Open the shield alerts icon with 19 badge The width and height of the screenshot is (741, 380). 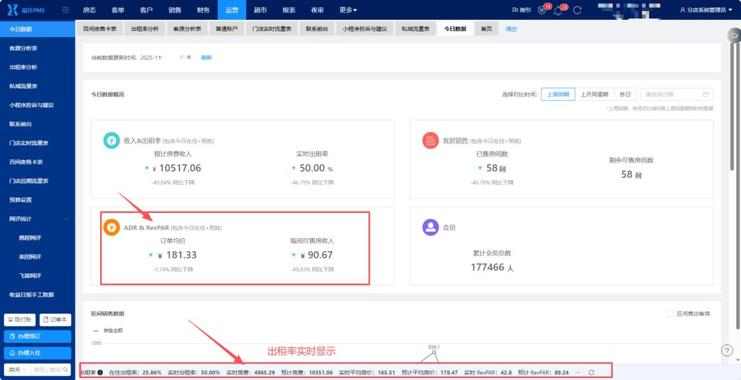(x=542, y=10)
